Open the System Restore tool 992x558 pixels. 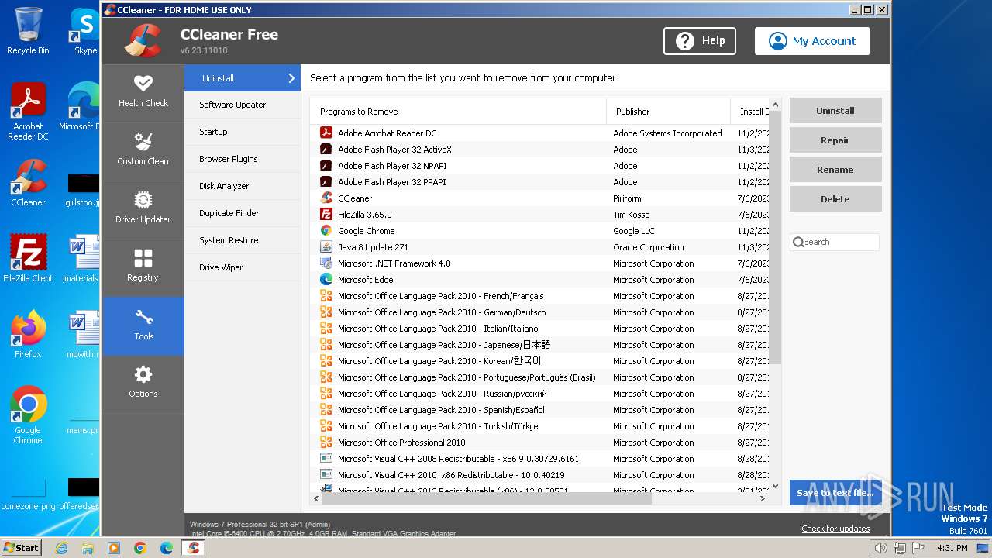coord(243,240)
